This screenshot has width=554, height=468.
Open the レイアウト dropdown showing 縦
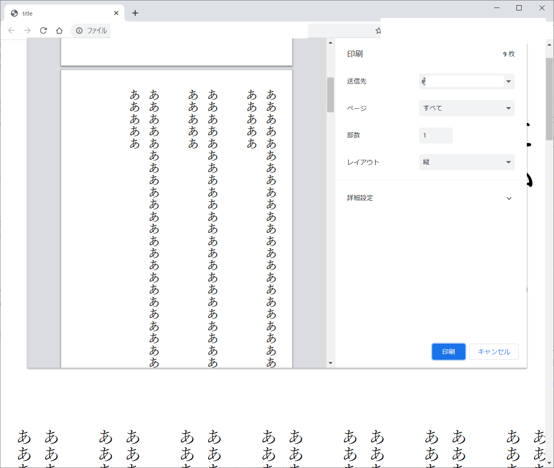(x=467, y=162)
